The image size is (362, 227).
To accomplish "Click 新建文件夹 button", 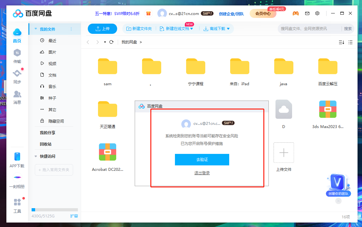I will (139, 29).
